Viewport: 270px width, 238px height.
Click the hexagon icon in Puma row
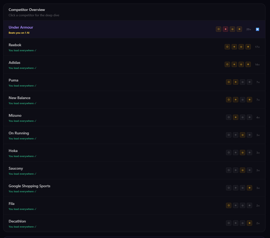(x=229, y=82)
